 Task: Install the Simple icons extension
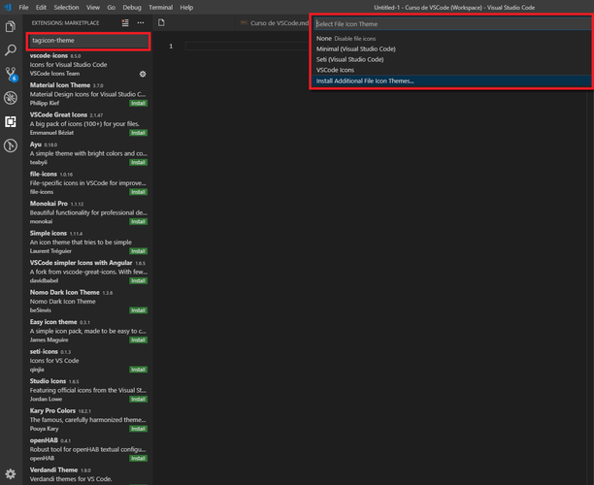(x=138, y=251)
